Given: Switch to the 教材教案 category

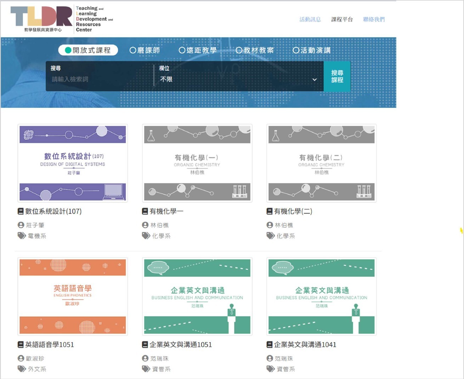Looking at the screenshot, I should pos(239,50).
